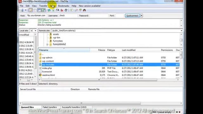The image size is (203, 114).
Task: Open the Edit menu
Action: 28,6
